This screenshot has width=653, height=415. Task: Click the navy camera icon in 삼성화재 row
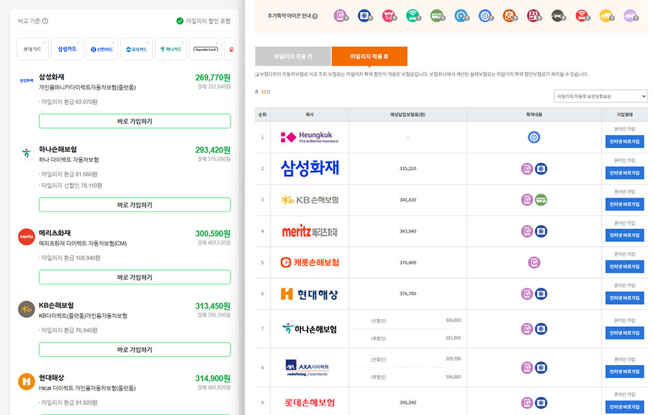tap(541, 169)
